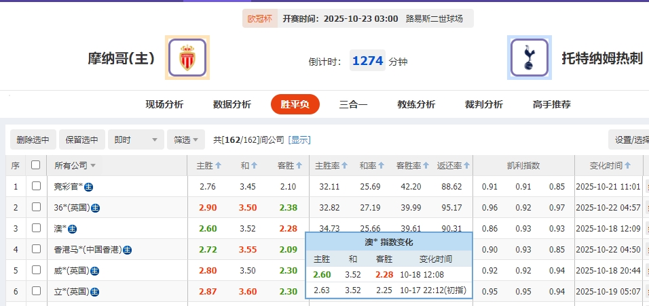Click the 主 badge next to 澳*
This screenshot has width=649, height=306.
73,230
